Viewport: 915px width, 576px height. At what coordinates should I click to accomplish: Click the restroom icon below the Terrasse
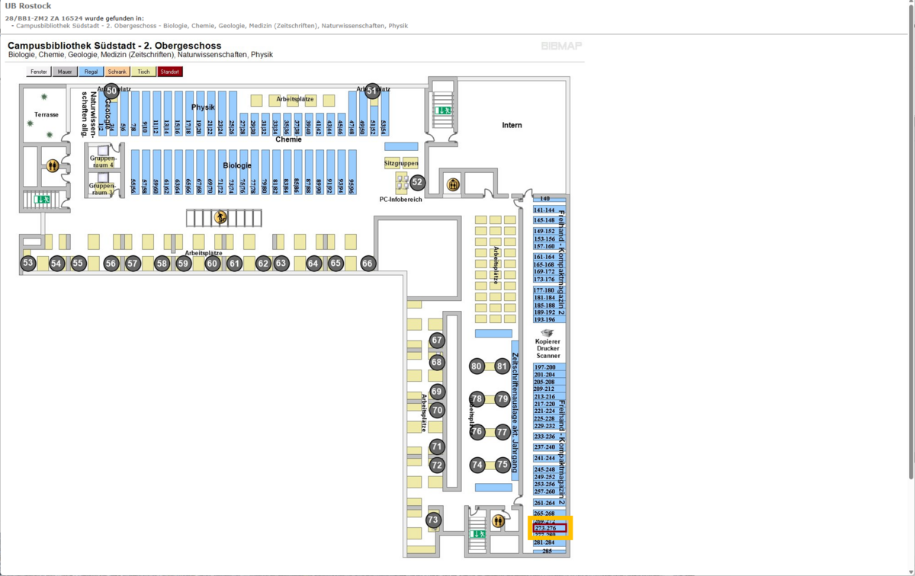53,165
